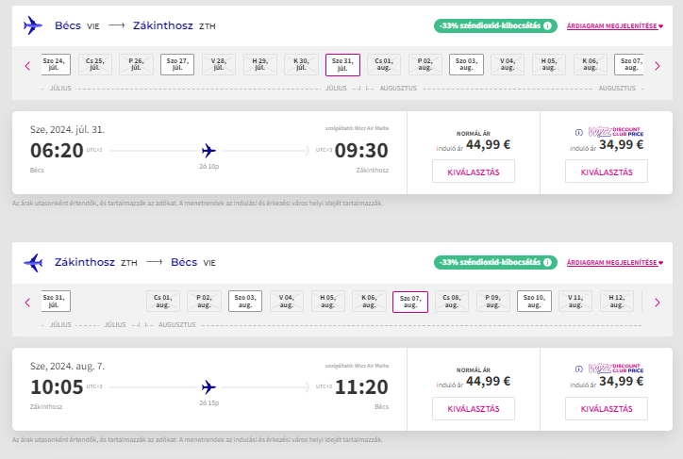Screen dimensions: 683x459
Task: Click info icon beside outbound Wizz Discount Club
Action: click(579, 132)
